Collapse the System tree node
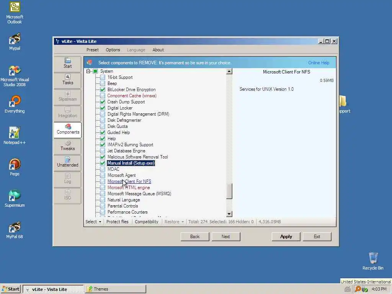The width and height of the screenshot is (392, 294). click(x=88, y=71)
